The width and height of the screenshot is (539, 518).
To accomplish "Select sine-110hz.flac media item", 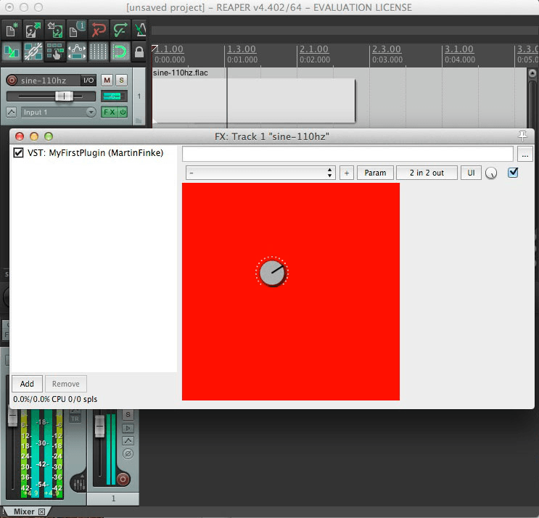I will coord(253,96).
